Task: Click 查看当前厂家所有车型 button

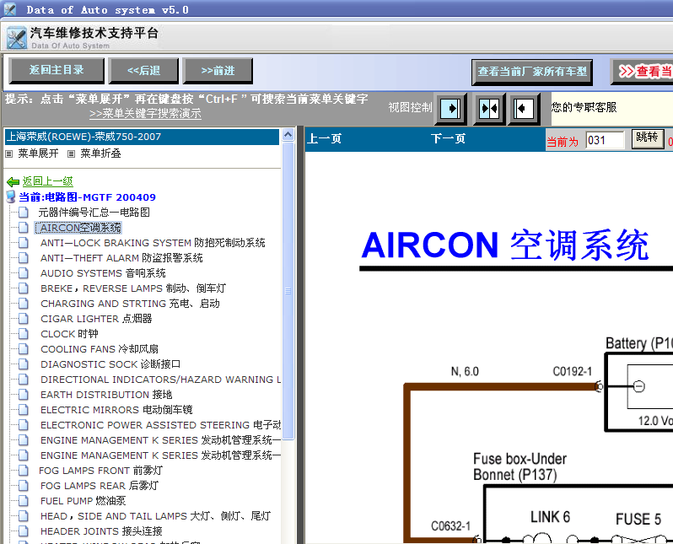Action: coord(532,72)
